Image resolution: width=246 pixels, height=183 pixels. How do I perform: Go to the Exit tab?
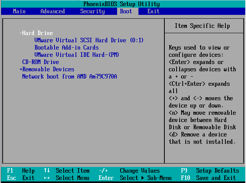(x=153, y=11)
